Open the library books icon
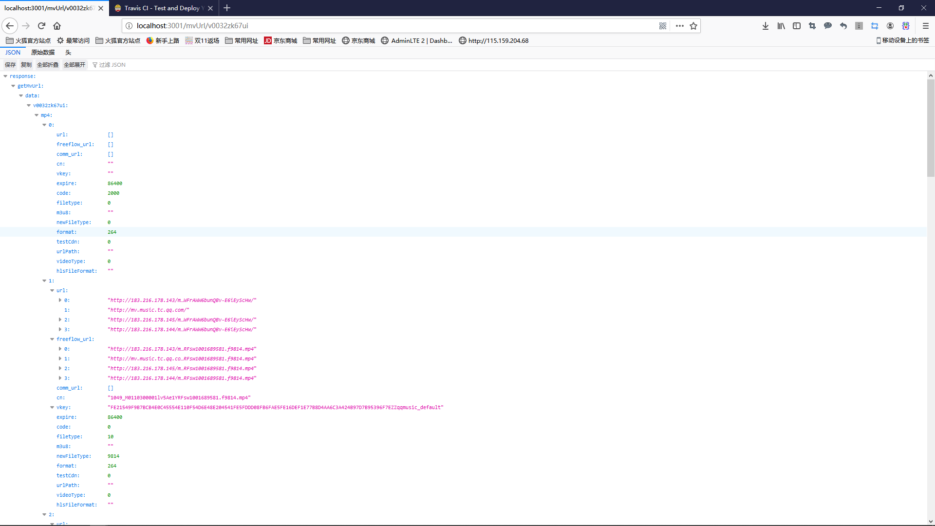 (781, 26)
